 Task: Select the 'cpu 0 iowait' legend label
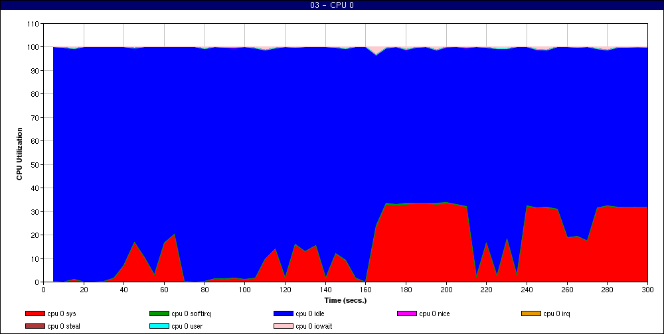(314, 327)
